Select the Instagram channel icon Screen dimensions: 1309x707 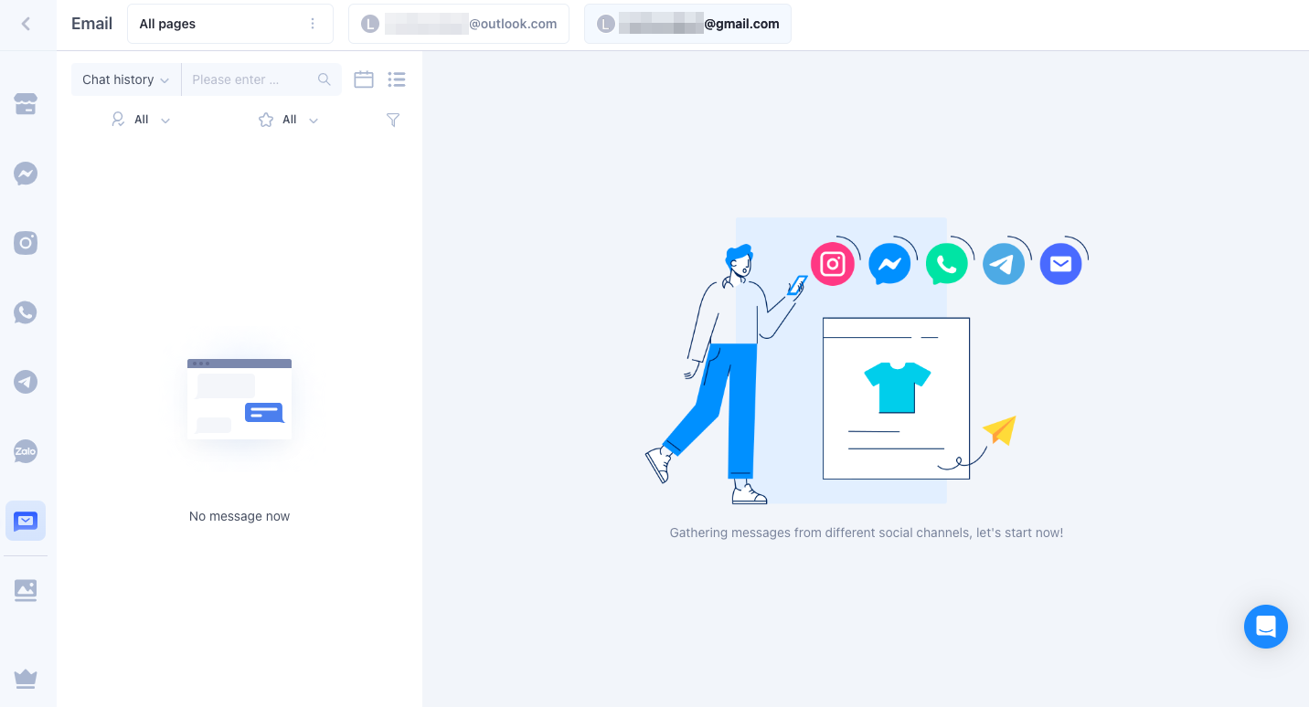25,243
